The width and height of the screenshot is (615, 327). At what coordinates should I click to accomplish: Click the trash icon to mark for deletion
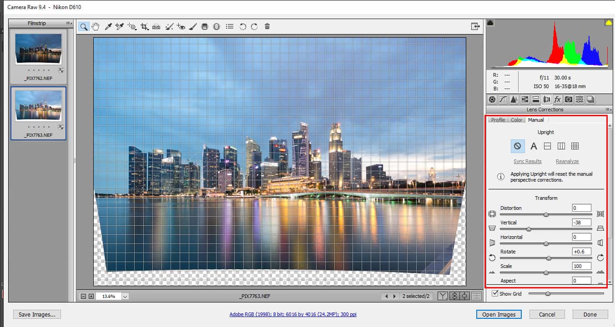pyautogui.click(x=267, y=27)
